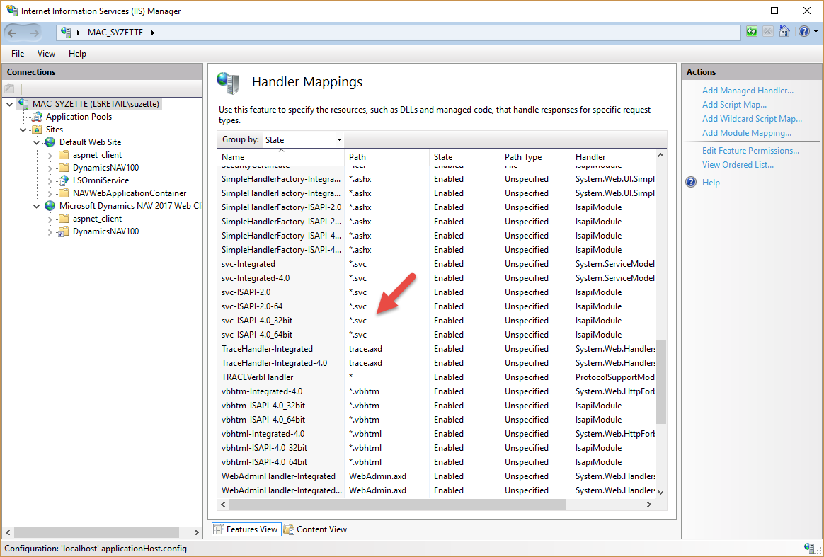Click the NAVWebApplicationContainer folder icon
The width and height of the screenshot is (824, 557).
64,193
